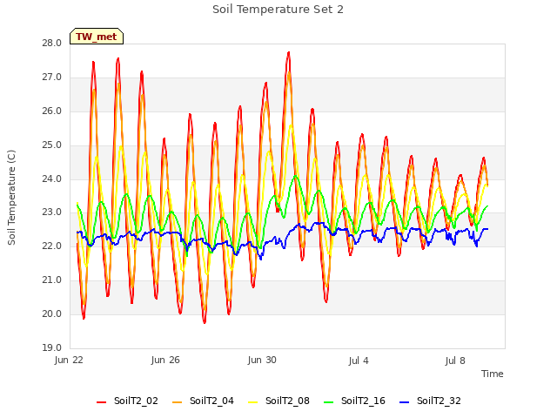Click the 27.0 y-axis tick label
The height and width of the screenshot is (418, 557).
[x=52, y=78]
